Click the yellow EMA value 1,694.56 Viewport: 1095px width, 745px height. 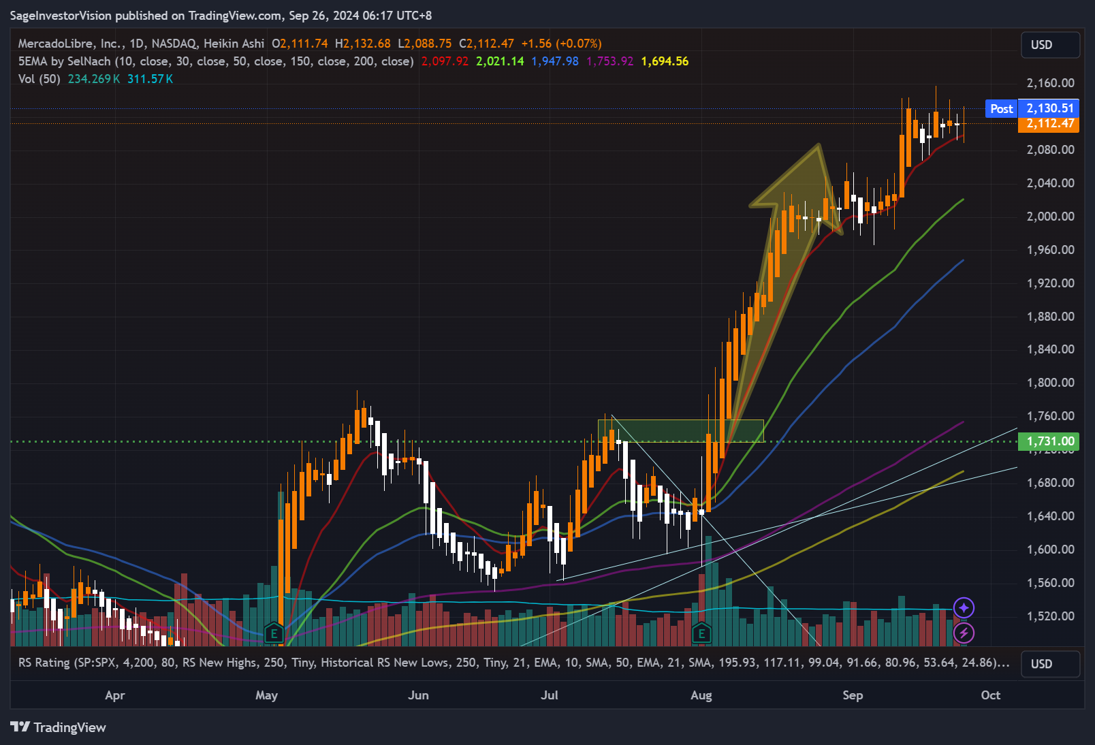[665, 61]
